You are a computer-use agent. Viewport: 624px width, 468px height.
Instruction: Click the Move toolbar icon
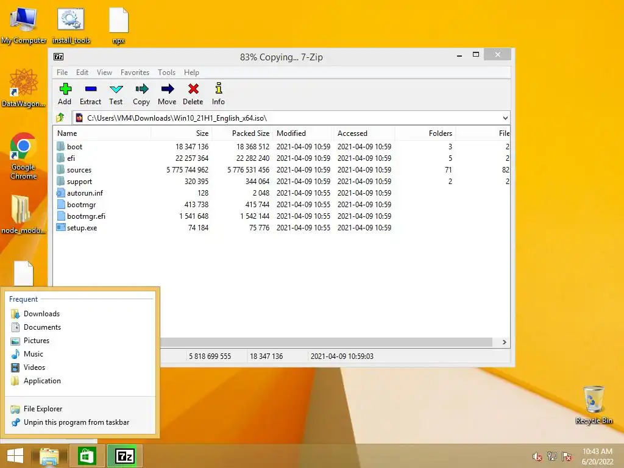coord(167,89)
